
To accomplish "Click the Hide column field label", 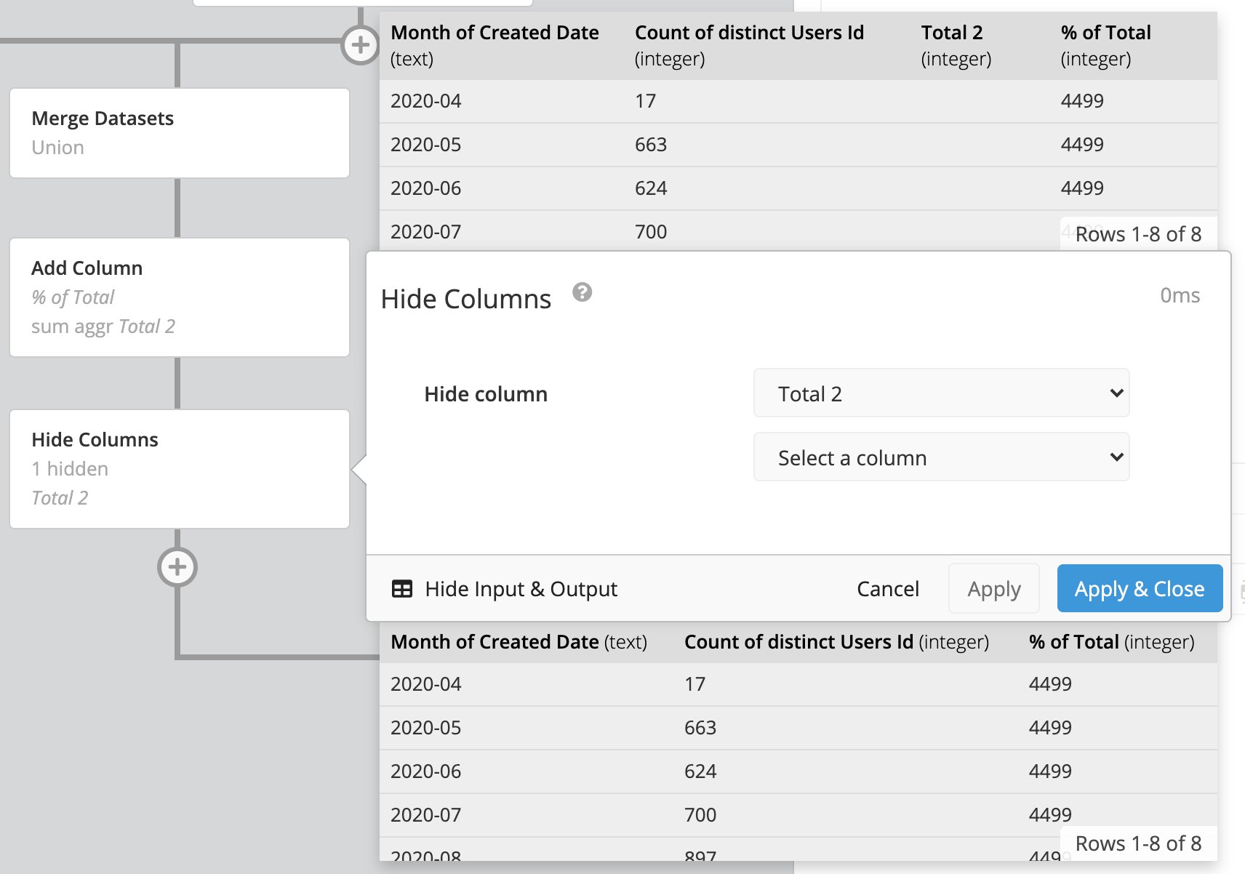I will pos(486,394).
